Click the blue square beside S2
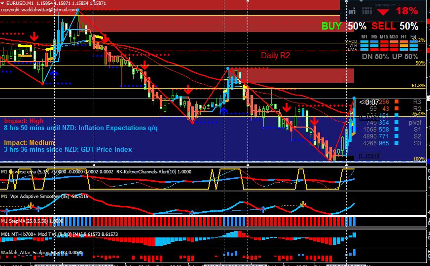 396,136
